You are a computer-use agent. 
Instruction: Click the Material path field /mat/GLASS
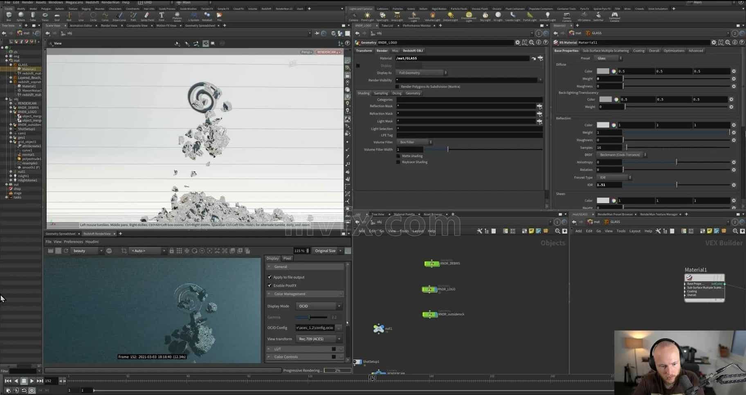[463, 58]
